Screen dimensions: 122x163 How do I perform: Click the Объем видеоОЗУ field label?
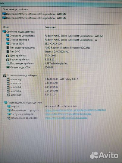pyautogui.click(x=20, y=67)
